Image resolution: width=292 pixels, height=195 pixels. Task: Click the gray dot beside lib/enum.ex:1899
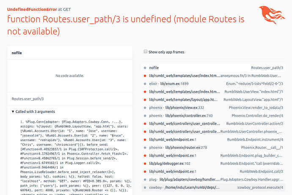tap(145, 84)
